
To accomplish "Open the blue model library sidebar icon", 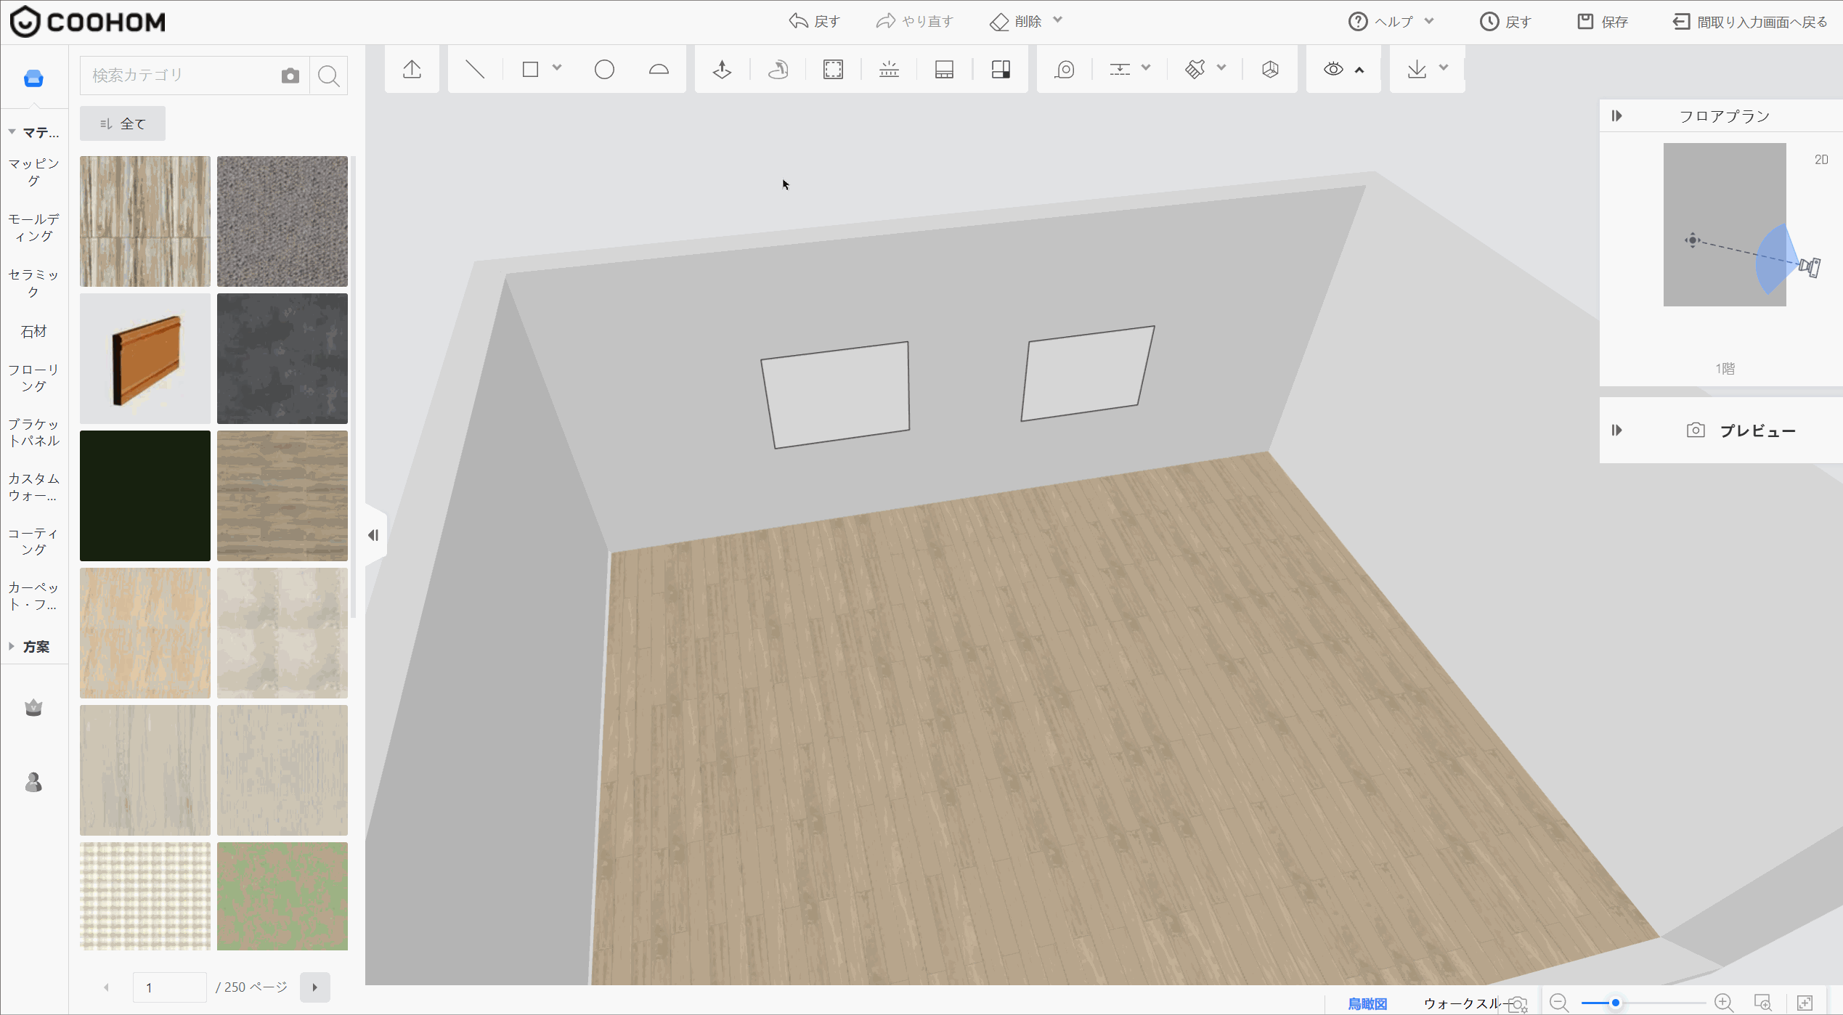I will 33,78.
